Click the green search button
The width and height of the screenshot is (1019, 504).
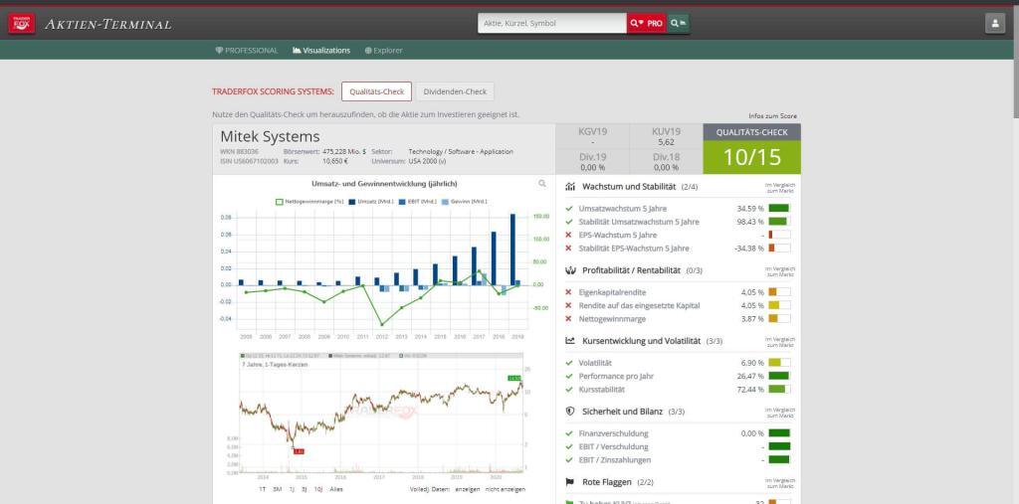(679, 24)
